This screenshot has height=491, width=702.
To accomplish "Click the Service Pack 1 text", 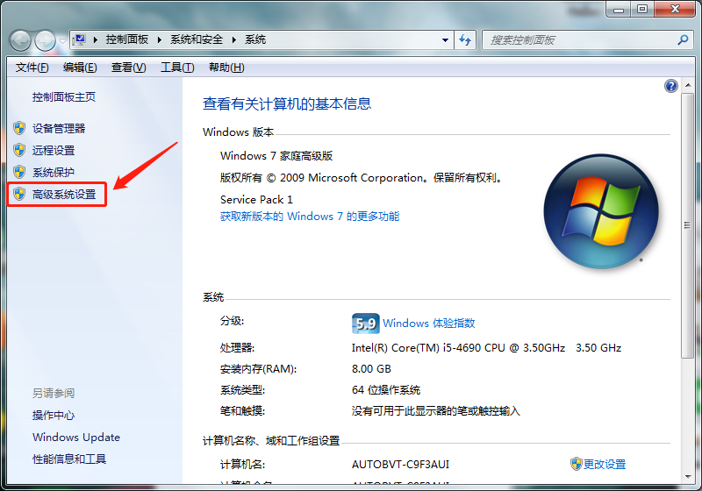I will click(256, 199).
